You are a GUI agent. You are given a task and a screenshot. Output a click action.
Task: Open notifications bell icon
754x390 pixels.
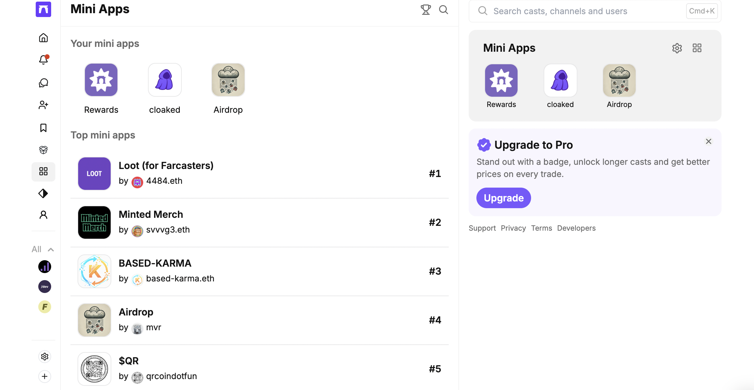[x=43, y=60]
